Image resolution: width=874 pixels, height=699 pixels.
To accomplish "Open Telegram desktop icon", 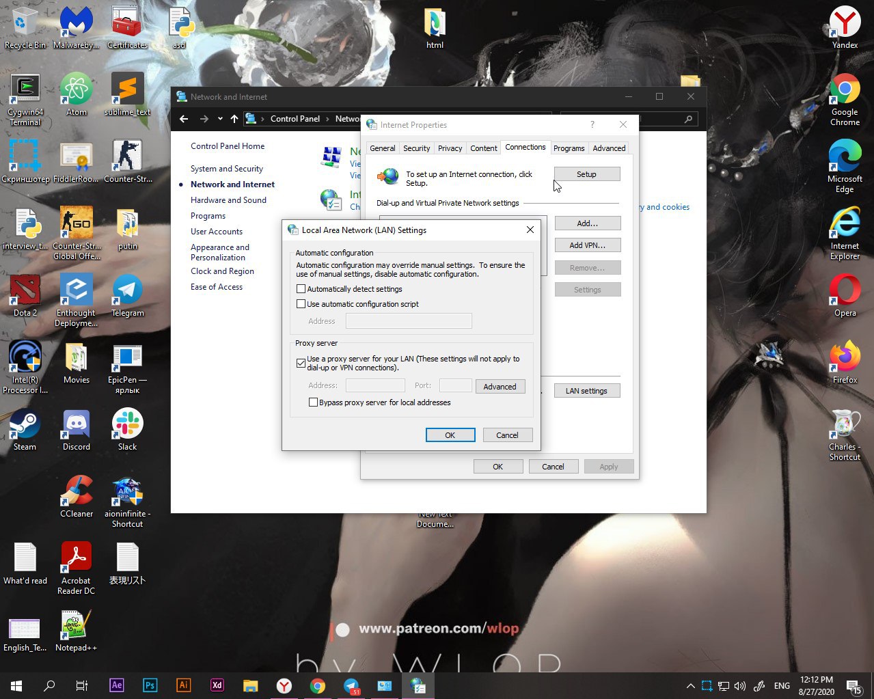I will click(x=128, y=295).
